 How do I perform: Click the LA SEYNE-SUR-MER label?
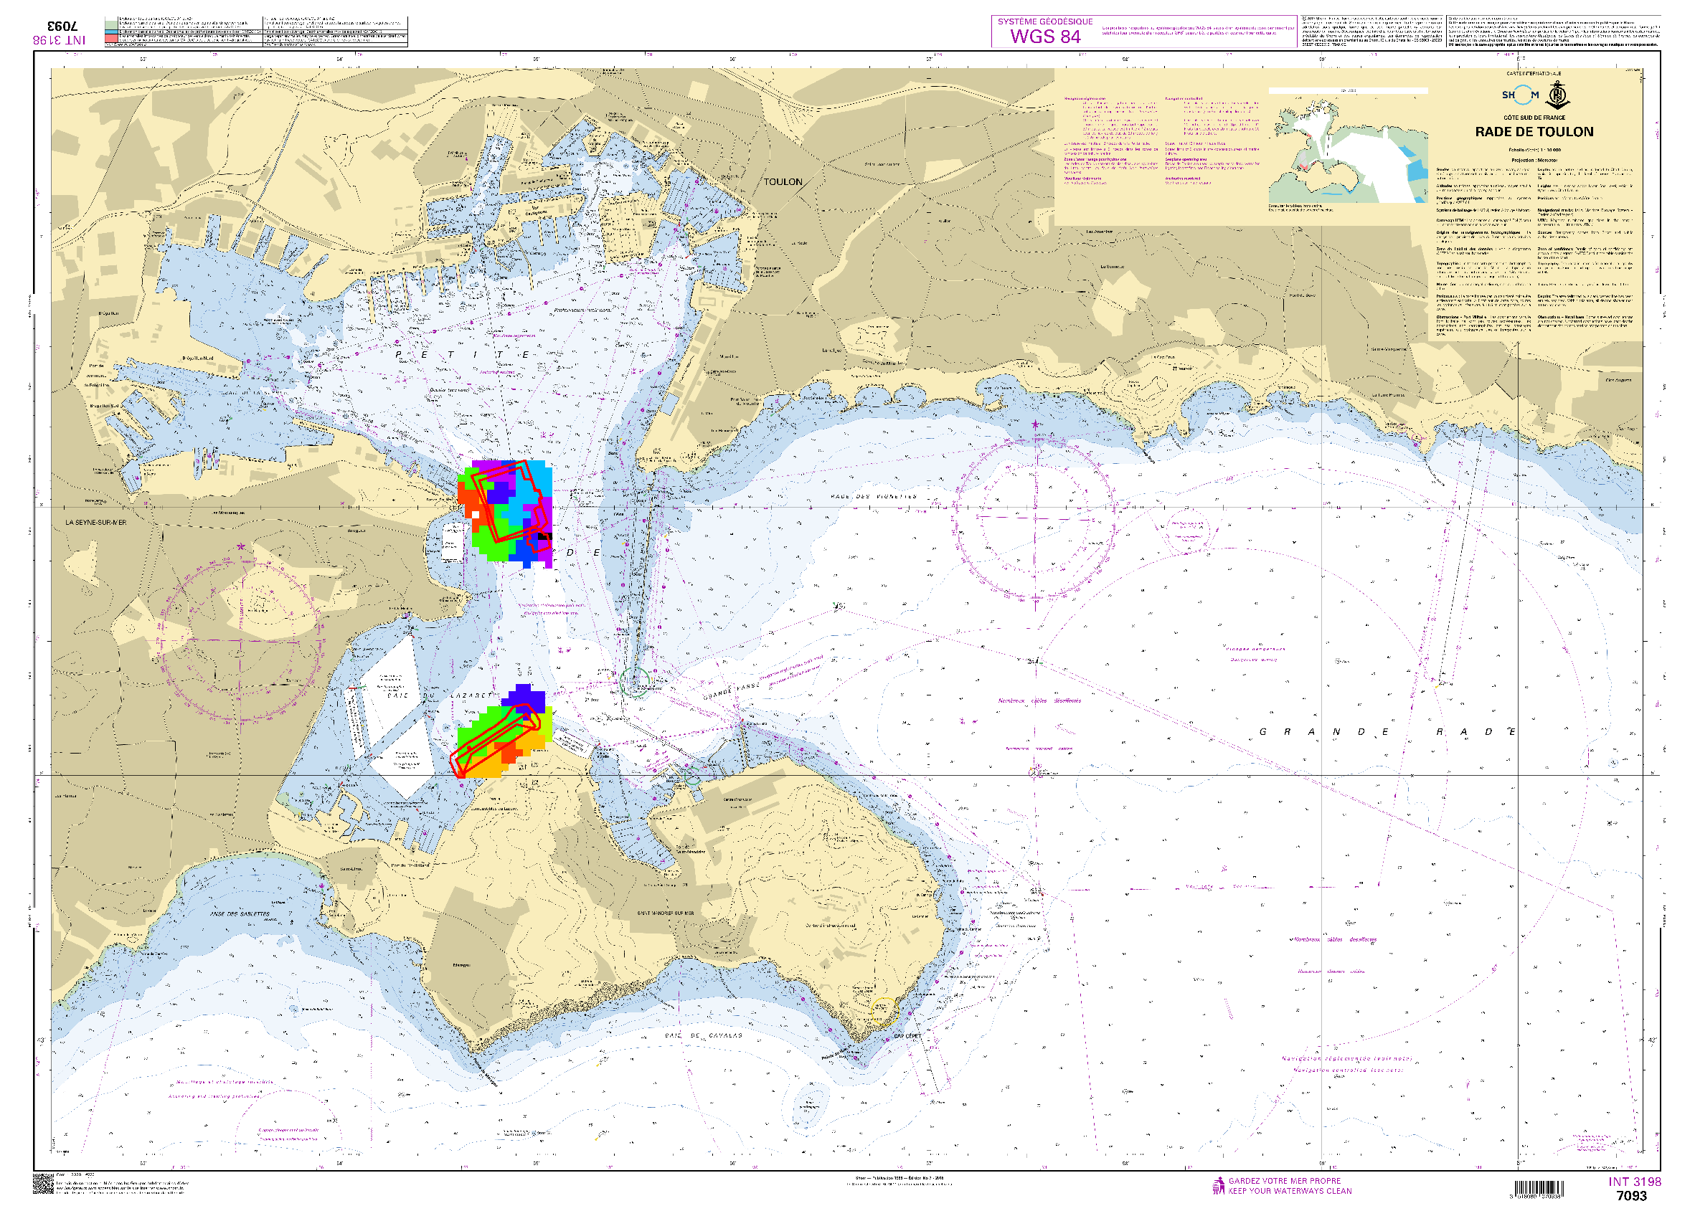[x=95, y=522]
